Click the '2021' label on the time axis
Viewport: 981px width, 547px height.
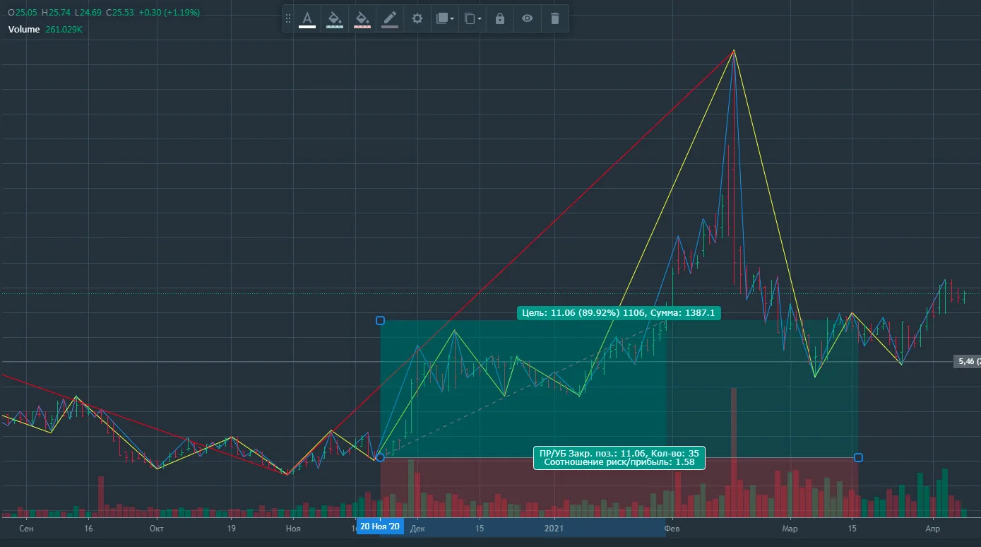pos(554,528)
